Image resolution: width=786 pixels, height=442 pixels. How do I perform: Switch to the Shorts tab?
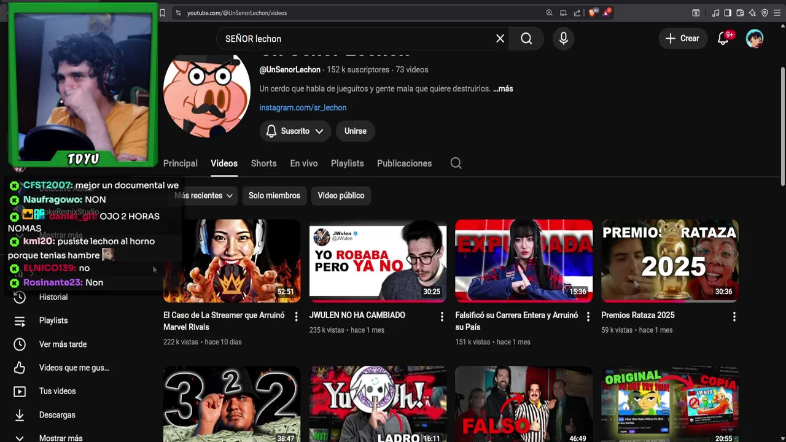click(264, 163)
